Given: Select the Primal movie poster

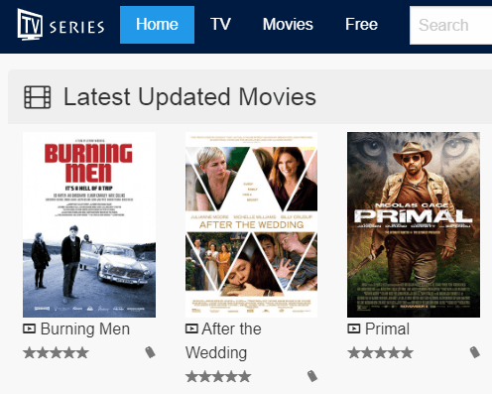Looking at the screenshot, I should (414, 224).
